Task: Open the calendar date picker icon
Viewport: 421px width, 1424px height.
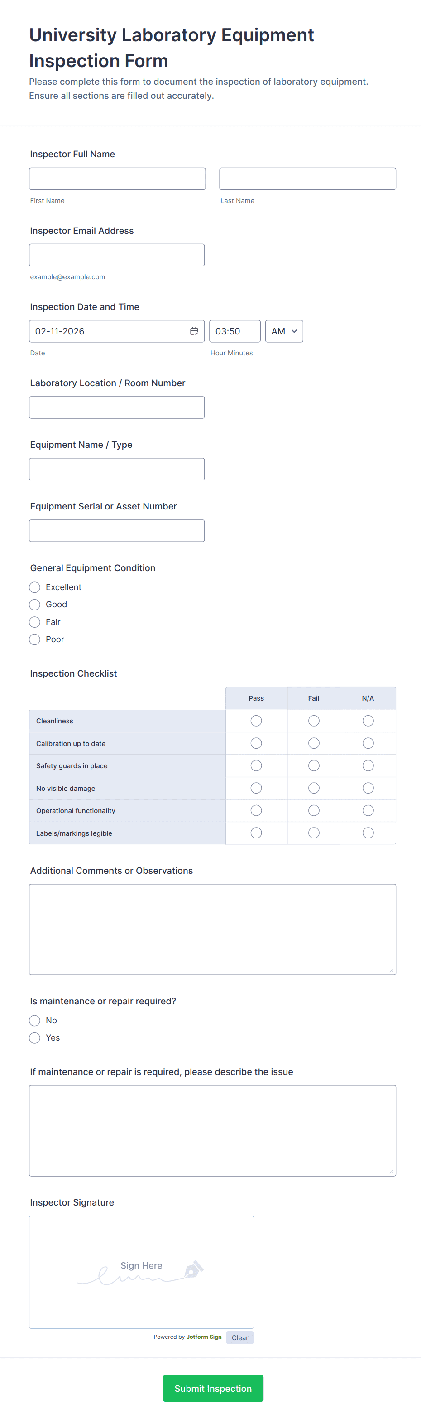Action: click(194, 331)
